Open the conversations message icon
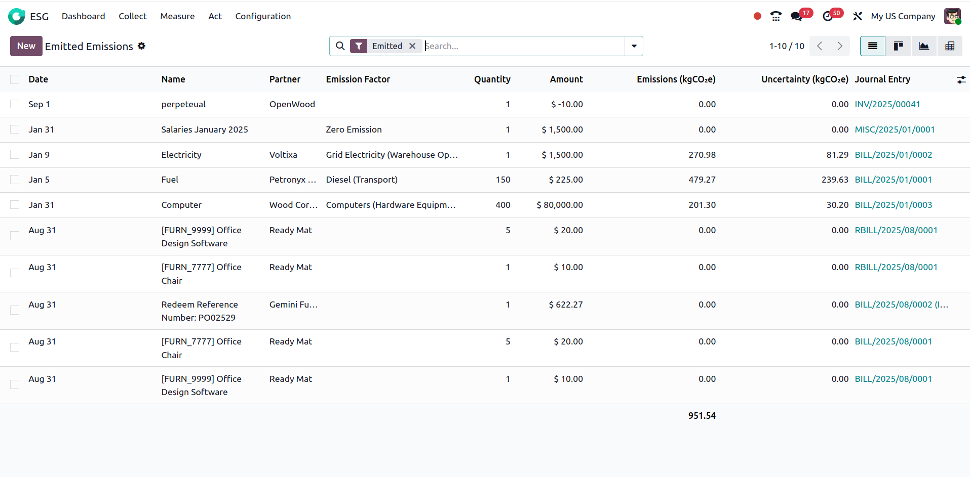 click(x=796, y=16)
